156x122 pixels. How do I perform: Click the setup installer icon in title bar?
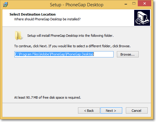pos(5,4)
